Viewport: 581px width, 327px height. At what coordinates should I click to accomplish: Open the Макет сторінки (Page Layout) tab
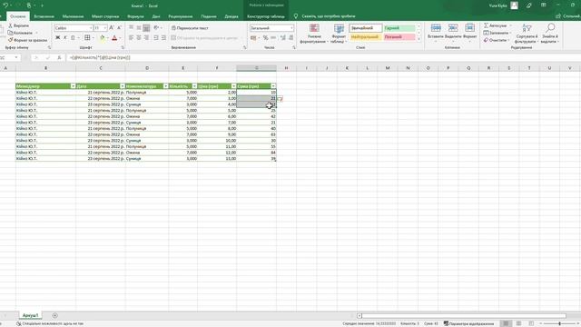point(105,16)
